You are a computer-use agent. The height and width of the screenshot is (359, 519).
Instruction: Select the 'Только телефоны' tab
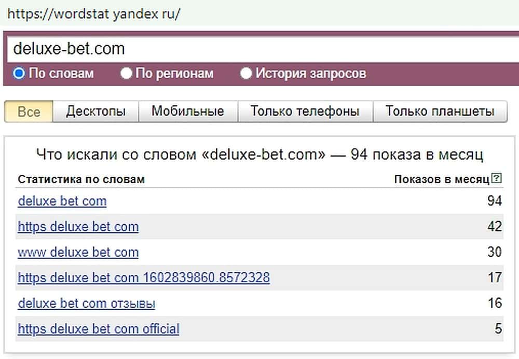coord(305,112)
